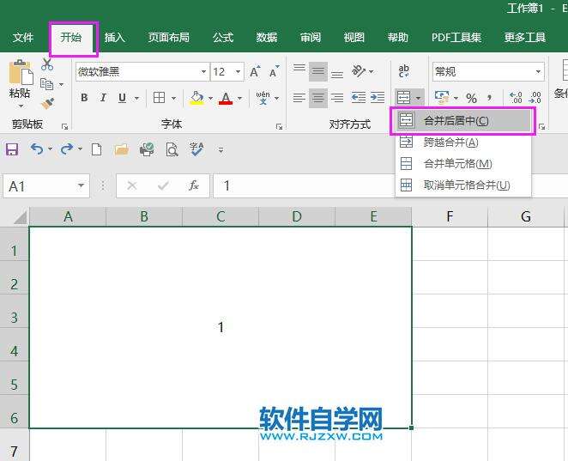Click the text orientation icon
This screenshot has width=568, height=461.
[x=359, y=71]
